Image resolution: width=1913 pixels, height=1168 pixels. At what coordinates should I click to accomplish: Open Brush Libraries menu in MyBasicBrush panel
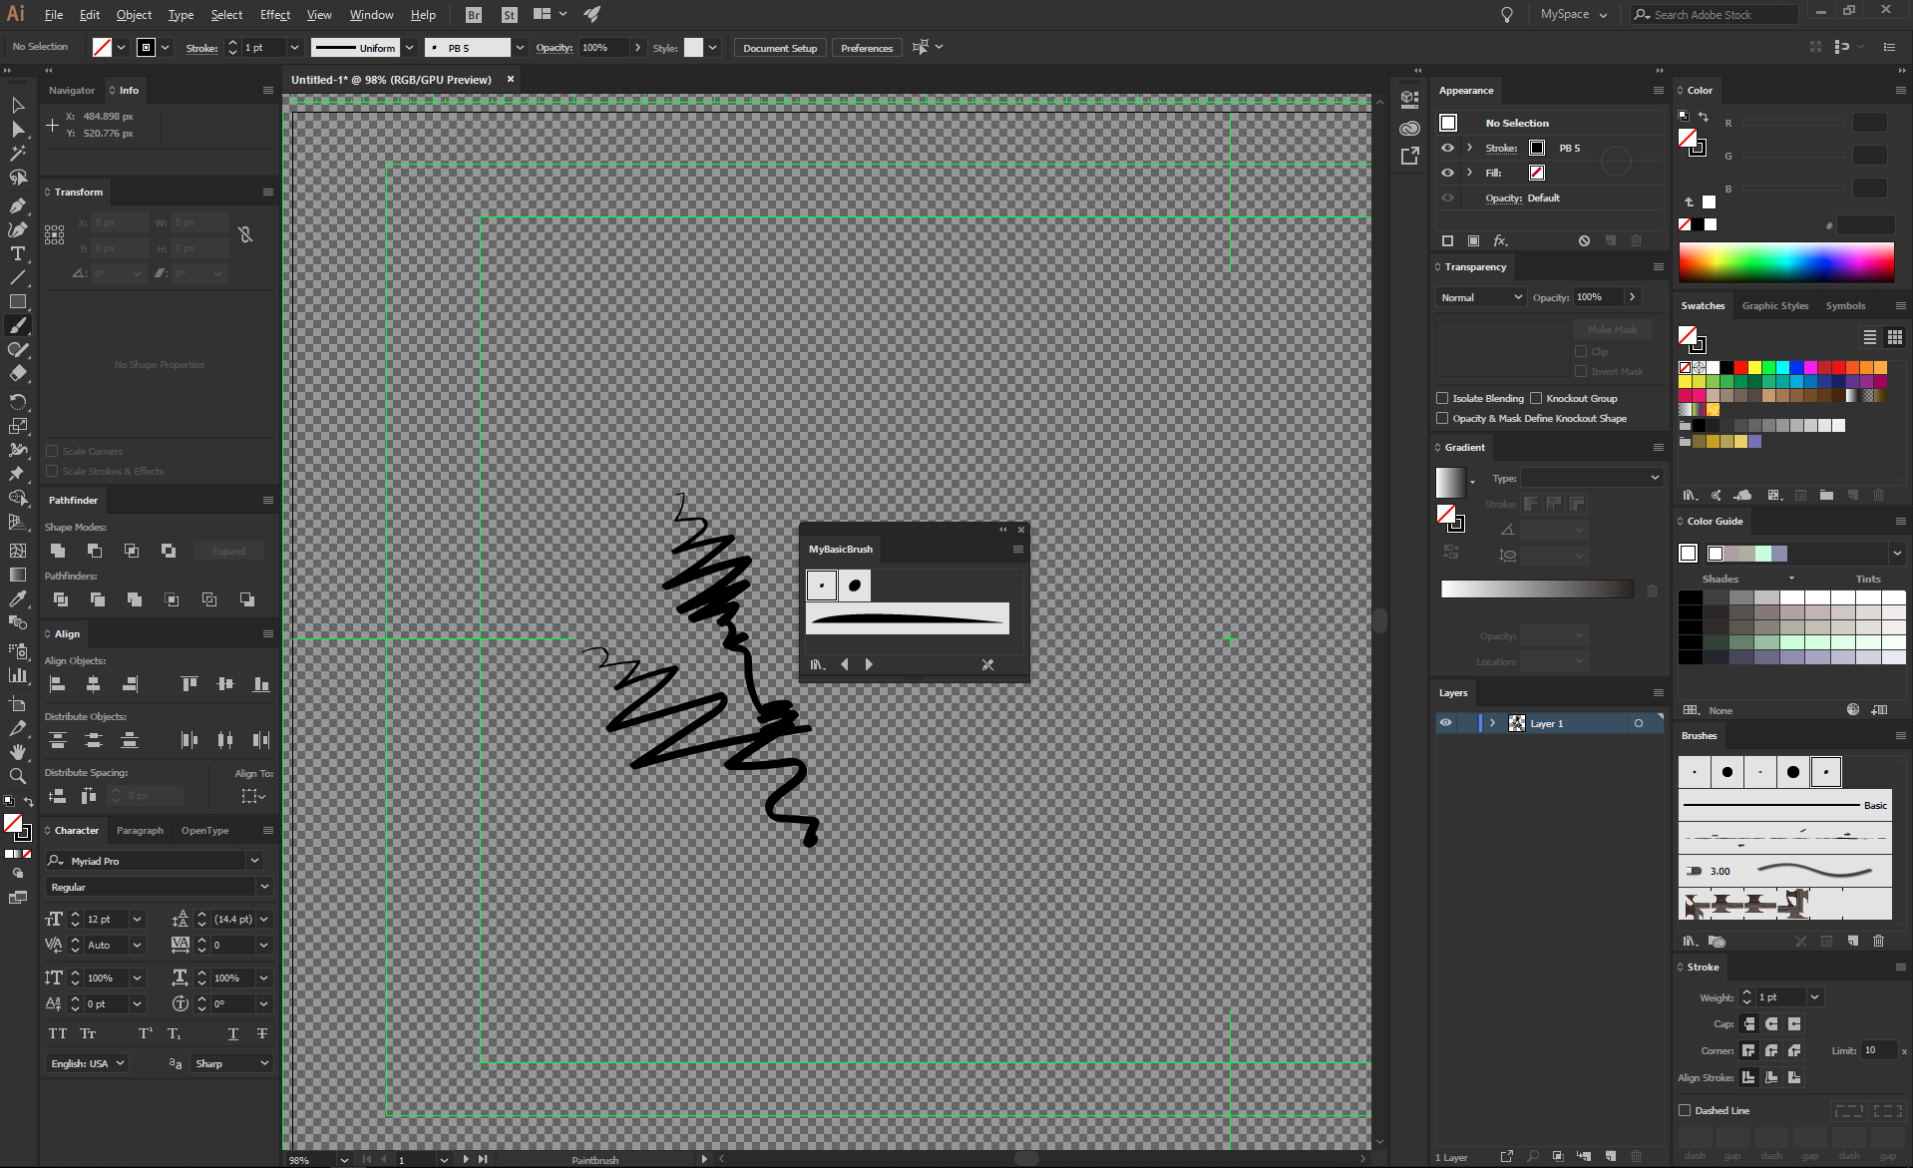point(818,664)
